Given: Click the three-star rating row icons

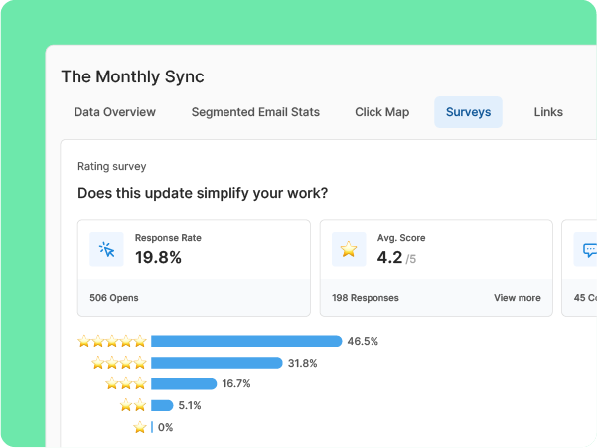Looking at the screenshot, I should coord(126,383).
